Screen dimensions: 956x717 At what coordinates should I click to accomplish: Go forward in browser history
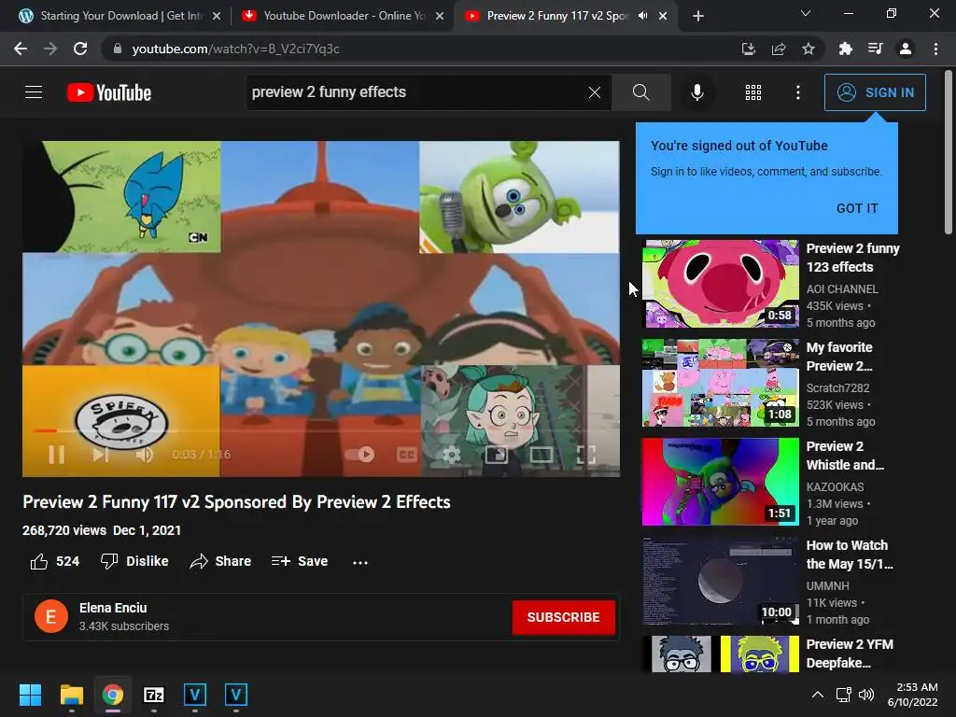(x=50, y=49)
